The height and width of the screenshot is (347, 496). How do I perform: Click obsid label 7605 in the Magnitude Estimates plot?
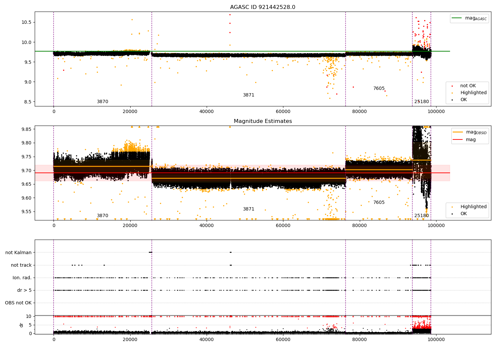(x=379, y=203)
